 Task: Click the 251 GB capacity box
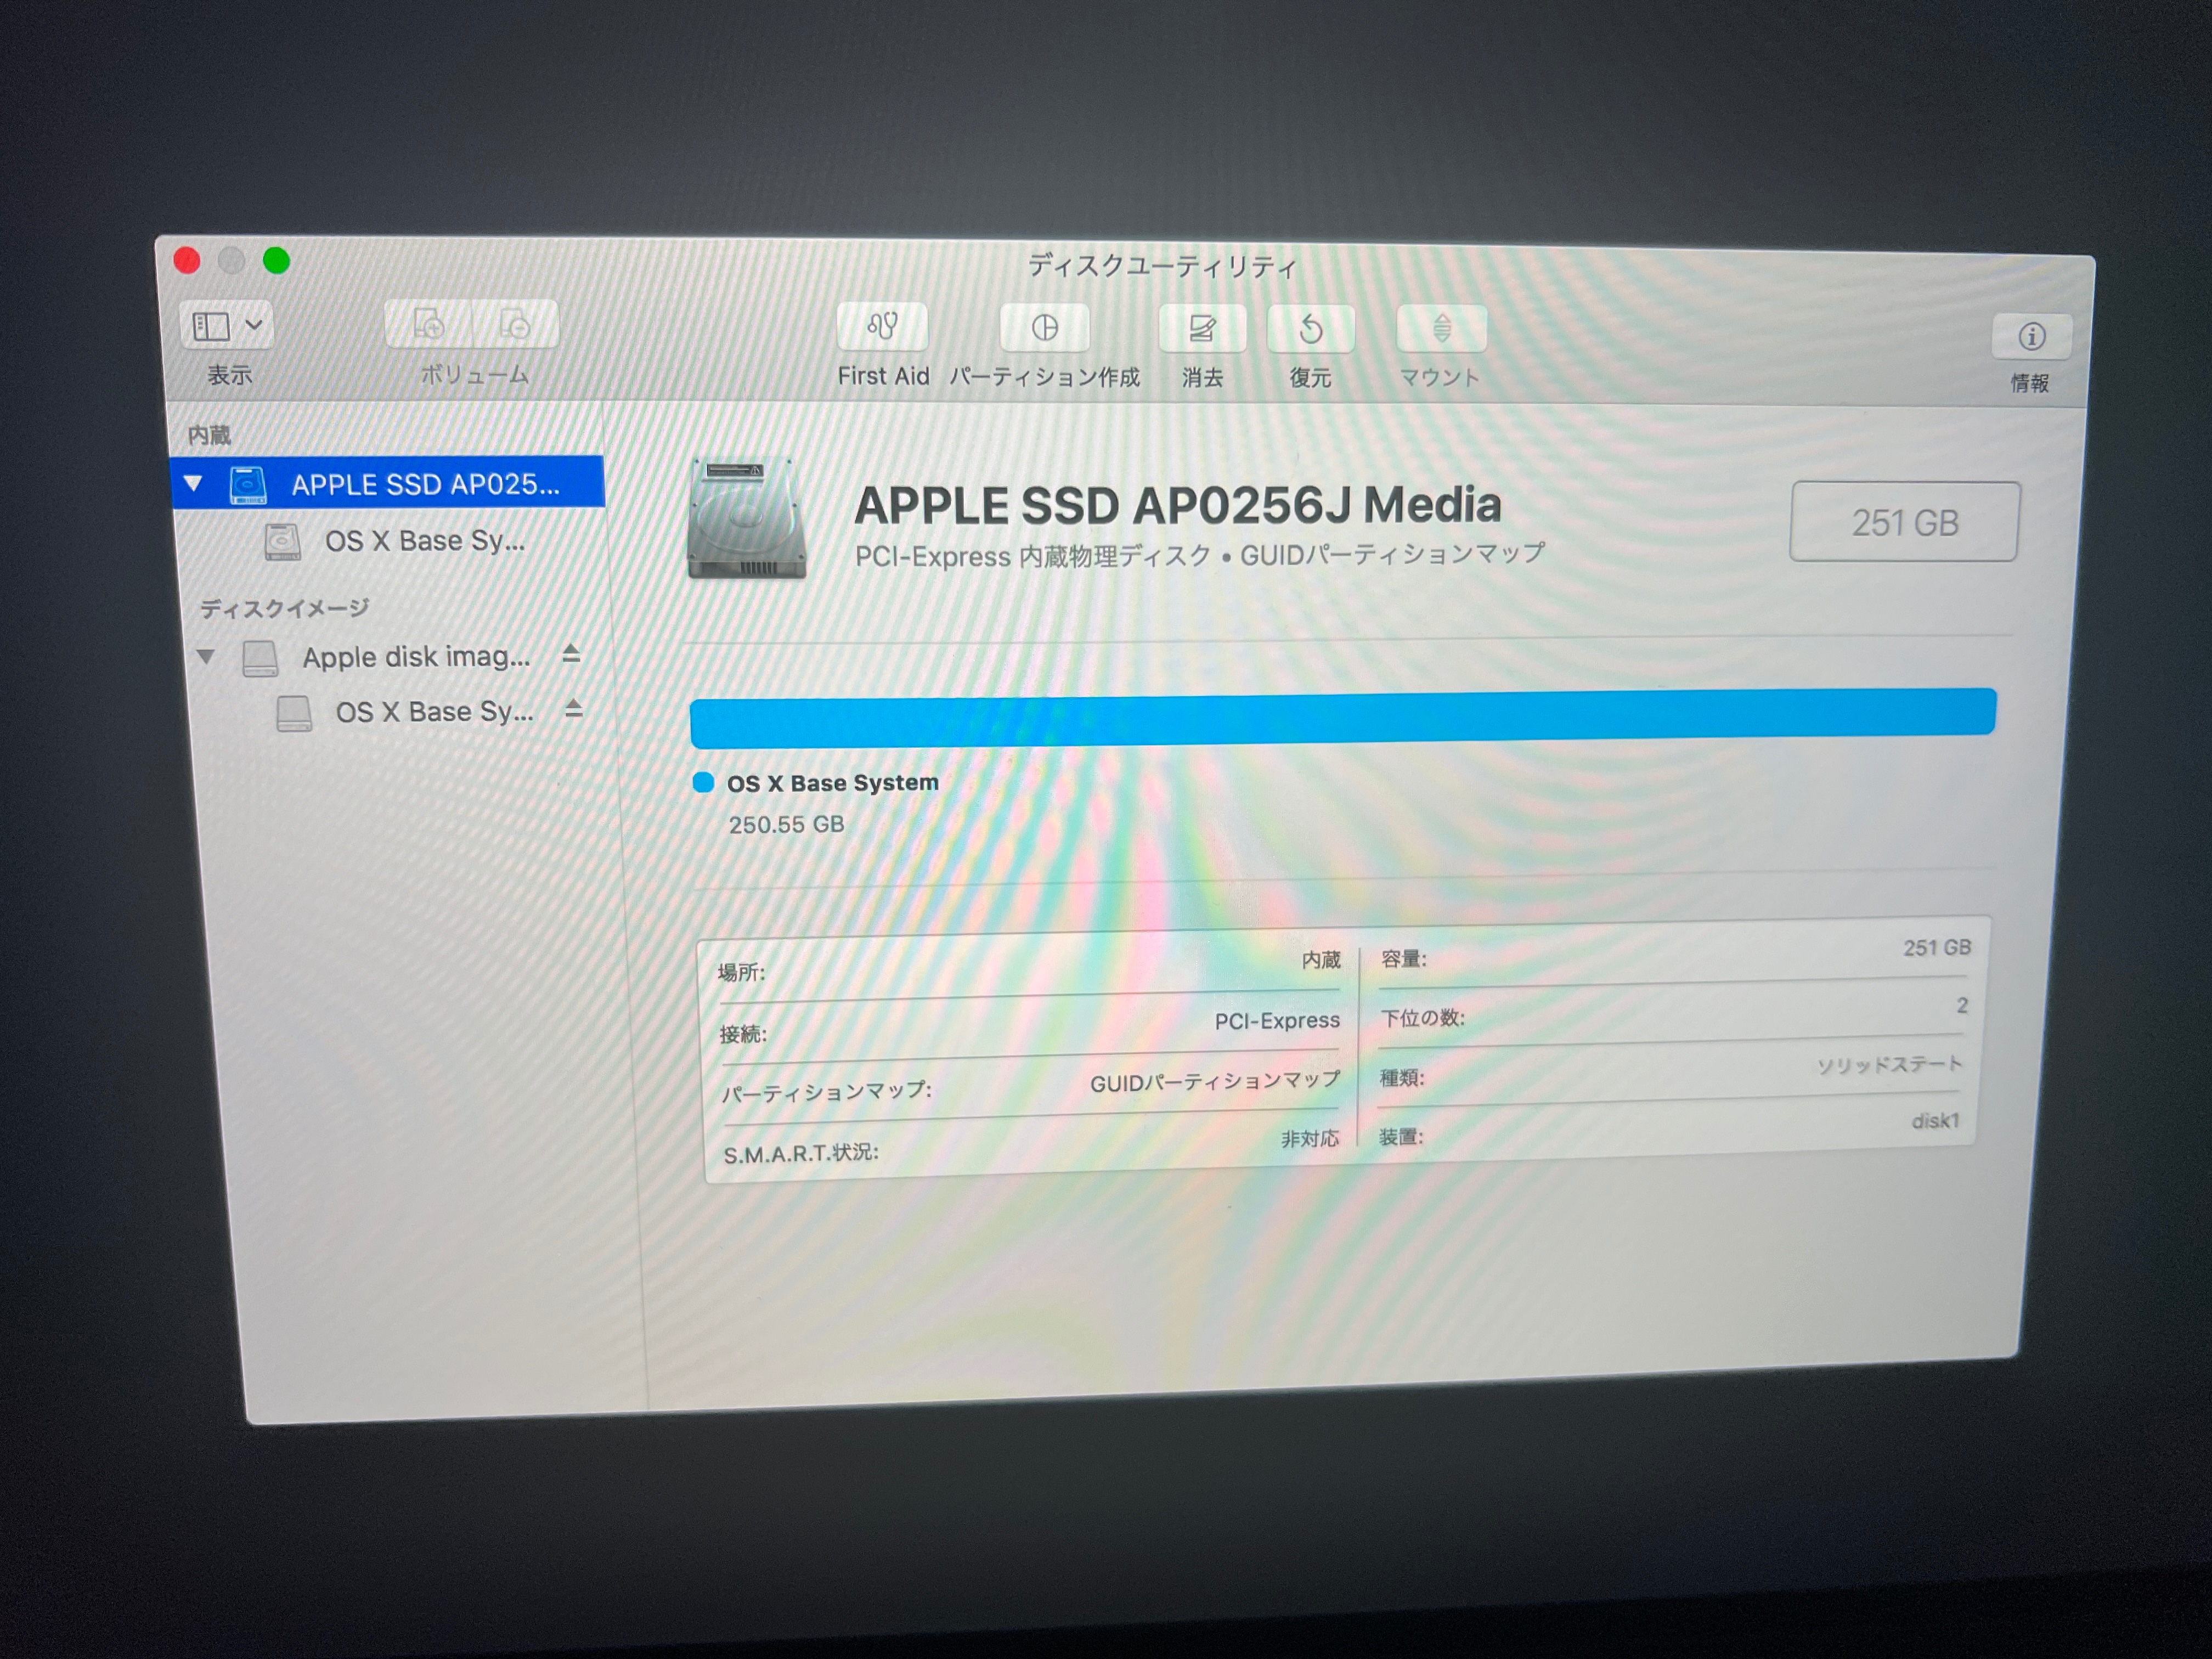point(1905,522)
